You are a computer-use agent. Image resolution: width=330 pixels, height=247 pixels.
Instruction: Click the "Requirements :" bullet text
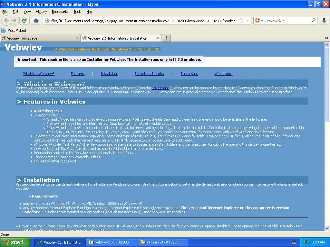[46, 196]
